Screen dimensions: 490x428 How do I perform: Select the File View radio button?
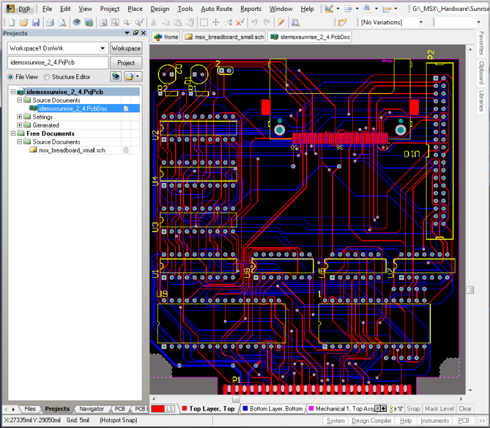click(x=10, y=77)
